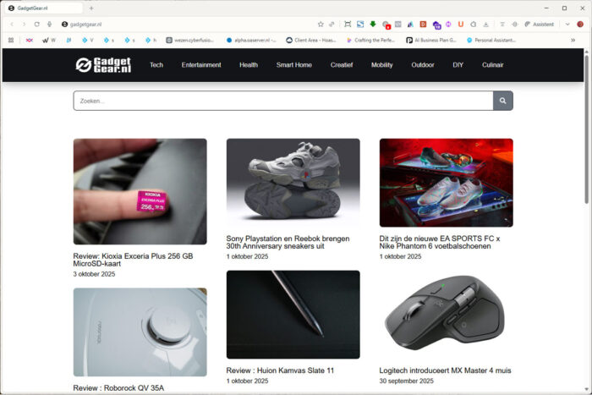This screenshot has width=592, height=395.
Task: Select the Smart Home menu item
Action: tap(293, 65)
